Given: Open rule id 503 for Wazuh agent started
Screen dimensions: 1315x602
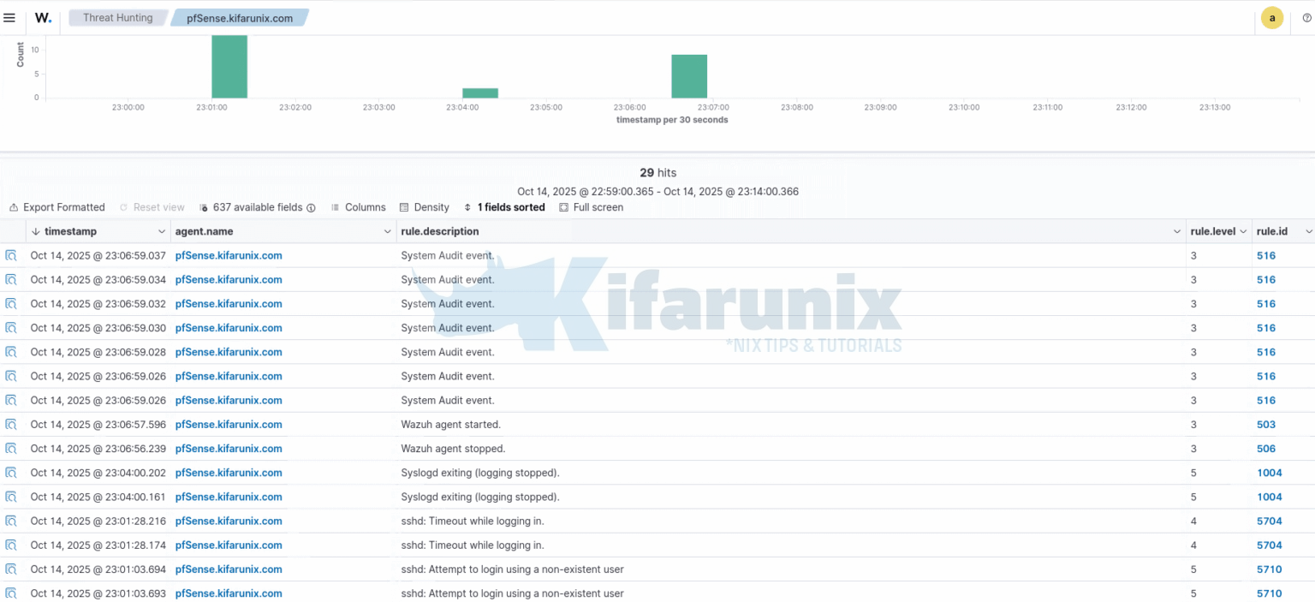Looking at the screenshot, I should click(x=1265, y=424).
